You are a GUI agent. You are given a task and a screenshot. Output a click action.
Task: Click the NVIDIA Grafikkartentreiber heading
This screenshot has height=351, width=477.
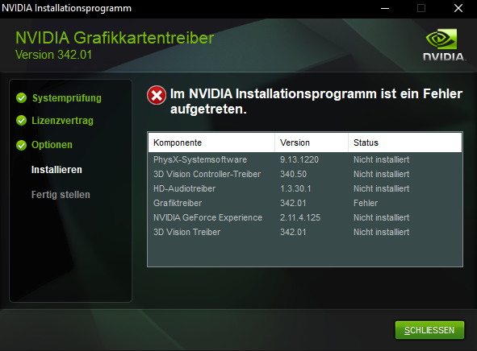[x=115, y=38]
